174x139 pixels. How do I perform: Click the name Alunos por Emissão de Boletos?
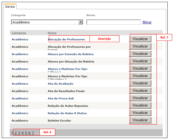[x=71, y=54]
